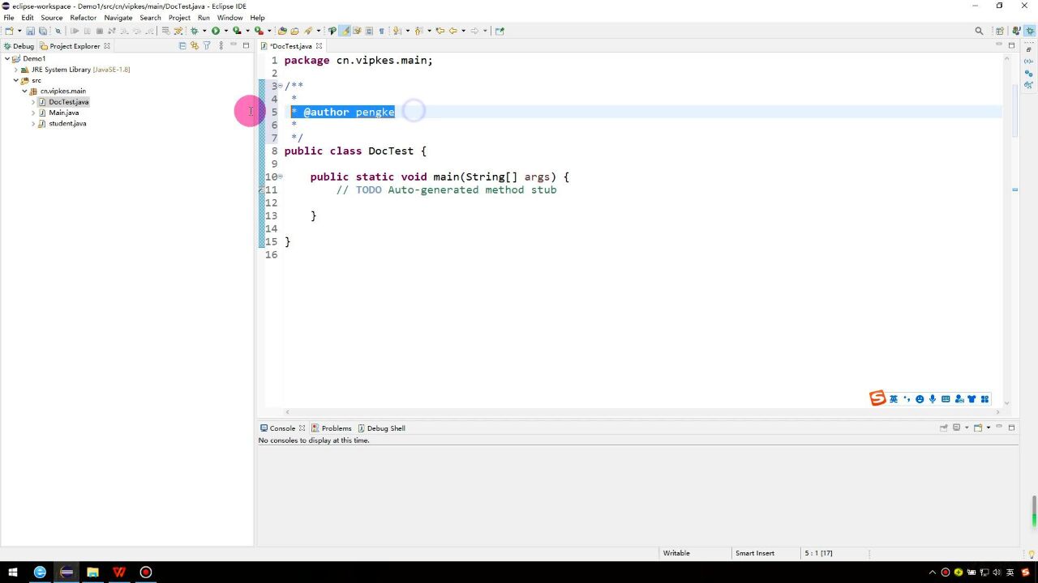Viewport: 1038px width, 583px height.
Task: Click Sogou soft keyboard icon
Action: 946,399
